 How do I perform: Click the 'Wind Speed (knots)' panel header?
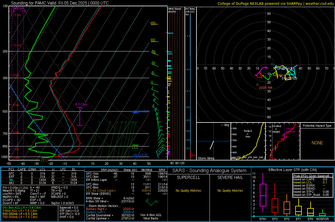tap(175, 10)
